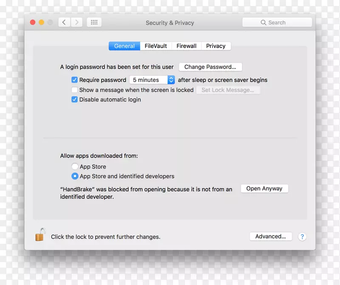Click Open Anyway for HandBrake

tap(264, 189)
